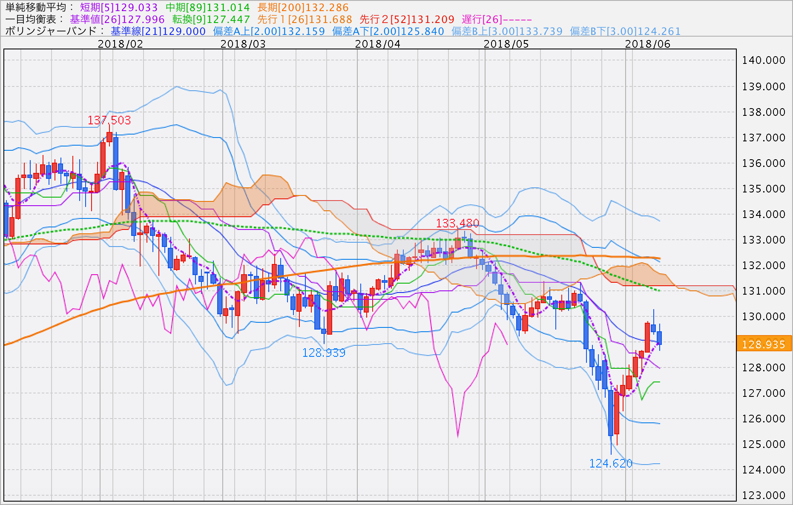Click the 130.000 price axis label
Image resolution: width=793 pixels, height=505 pixels.
pyautogui.click(x=764, y=316)
